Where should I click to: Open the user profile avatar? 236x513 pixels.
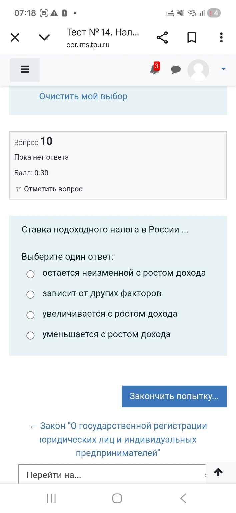pos(198,70)
